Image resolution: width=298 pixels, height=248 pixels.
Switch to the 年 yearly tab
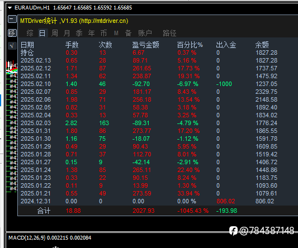coord(92,33)
